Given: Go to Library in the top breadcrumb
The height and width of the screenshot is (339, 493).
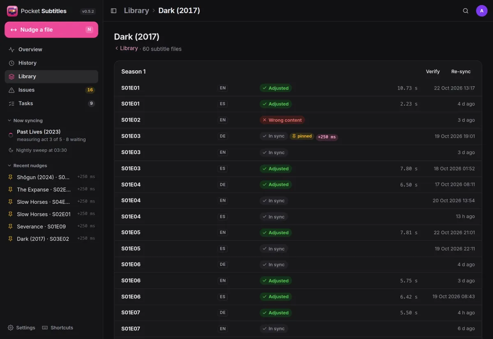Looking at the screenshot, I should 136,11.
